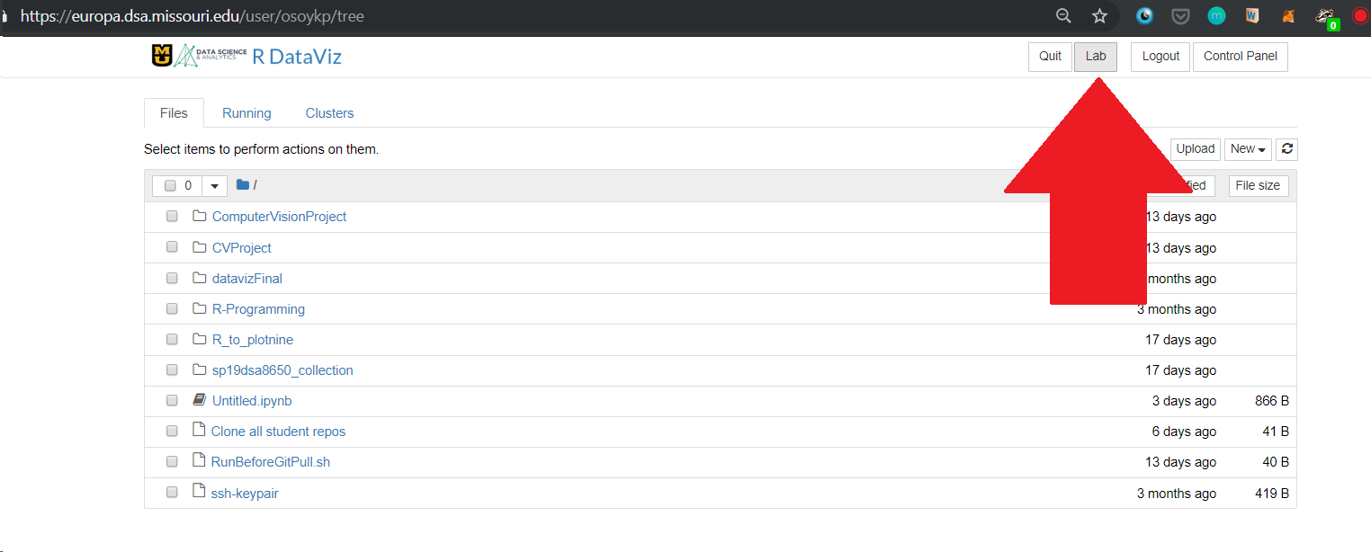This screenshot has width=1371, height=552.
Task: Switch to the Running tab
Action: pyautogui.click(x=246, y=113)
